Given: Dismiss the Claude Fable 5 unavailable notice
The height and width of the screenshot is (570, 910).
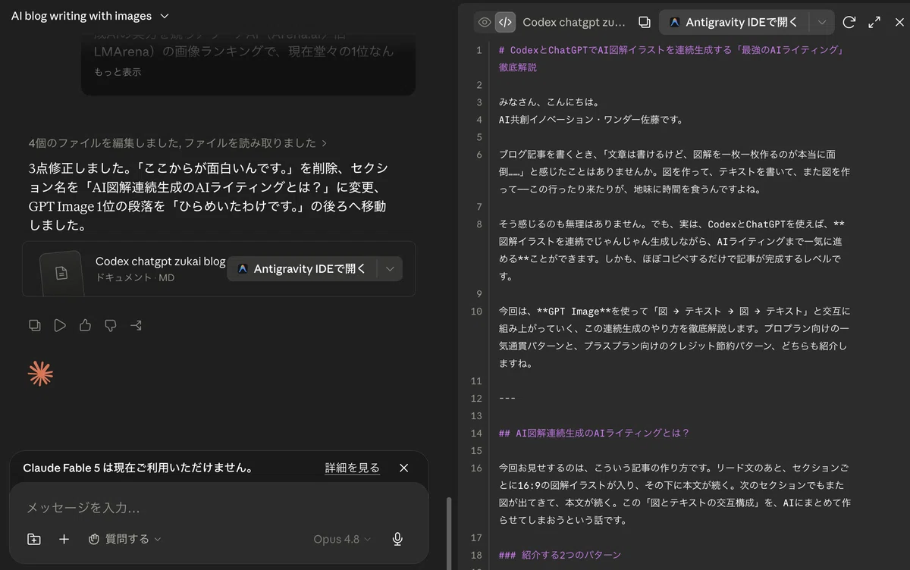Looking at the screenshot, I should click(x=403, y=468).
